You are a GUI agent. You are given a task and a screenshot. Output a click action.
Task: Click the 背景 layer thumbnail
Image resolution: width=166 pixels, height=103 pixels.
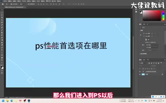point(143,74)
